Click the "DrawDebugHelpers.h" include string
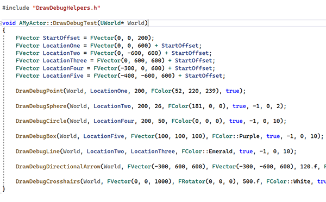326x202 pixels. point(66,8)
